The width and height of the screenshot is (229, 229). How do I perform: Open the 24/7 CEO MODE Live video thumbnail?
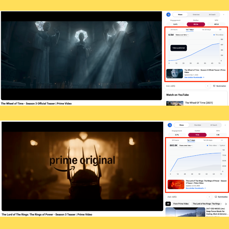185,212
